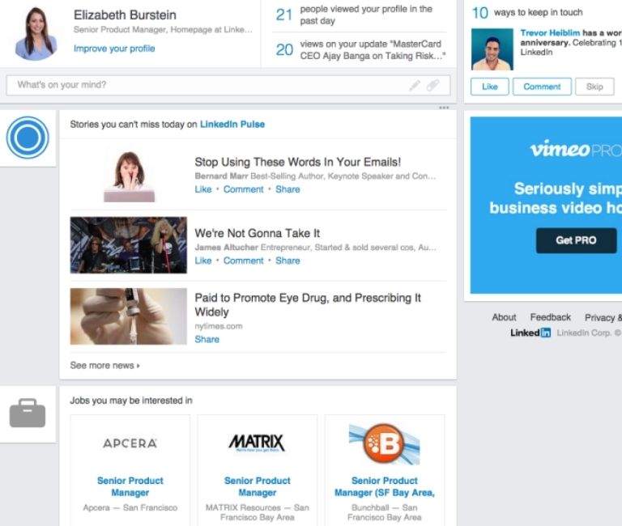Open the LinkedIn Pulse link
622x526 pixels.
(232, 125)
